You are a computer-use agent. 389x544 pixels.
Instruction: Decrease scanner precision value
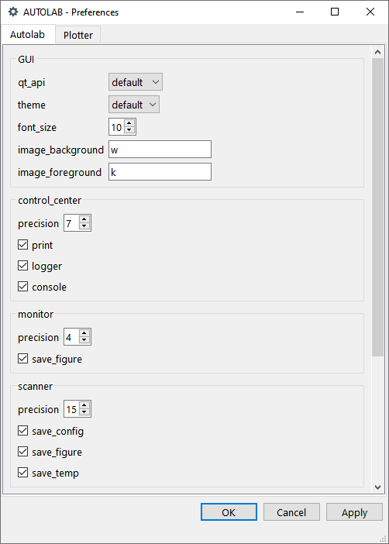84,412
